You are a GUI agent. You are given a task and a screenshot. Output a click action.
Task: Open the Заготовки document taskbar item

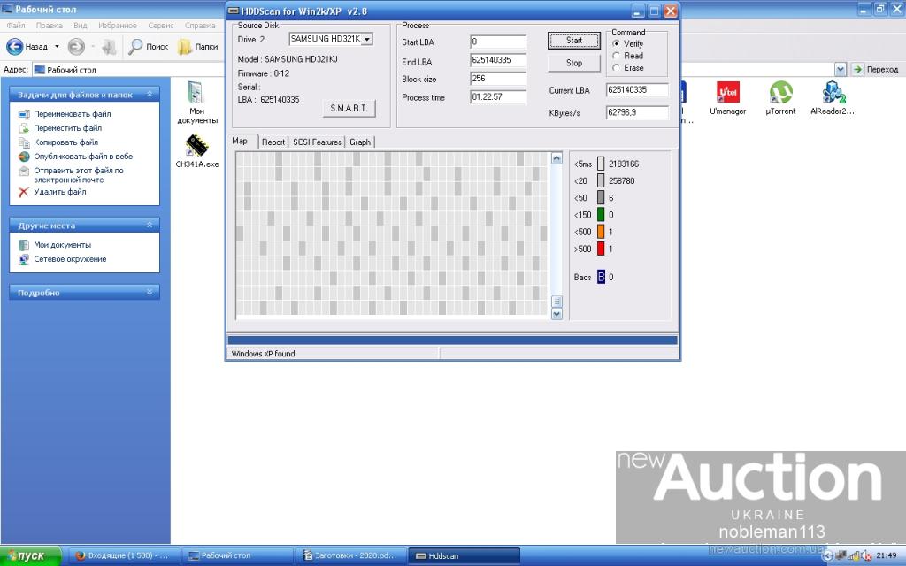point(350,555)
